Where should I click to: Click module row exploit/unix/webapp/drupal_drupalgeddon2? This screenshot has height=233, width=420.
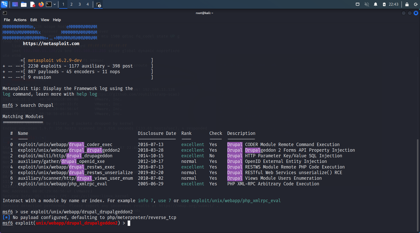[x=69, y=150]
